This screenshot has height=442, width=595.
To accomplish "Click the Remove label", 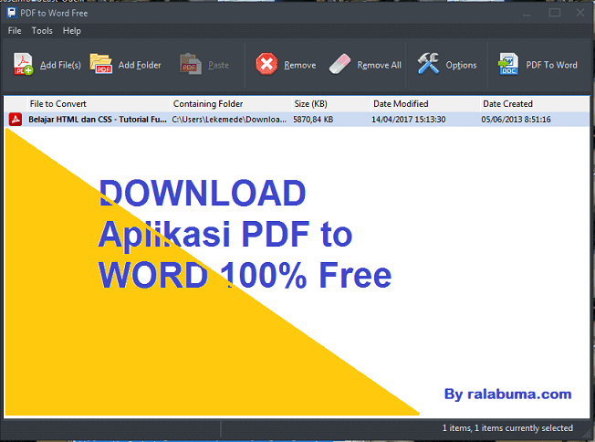I will coord(299,65).
